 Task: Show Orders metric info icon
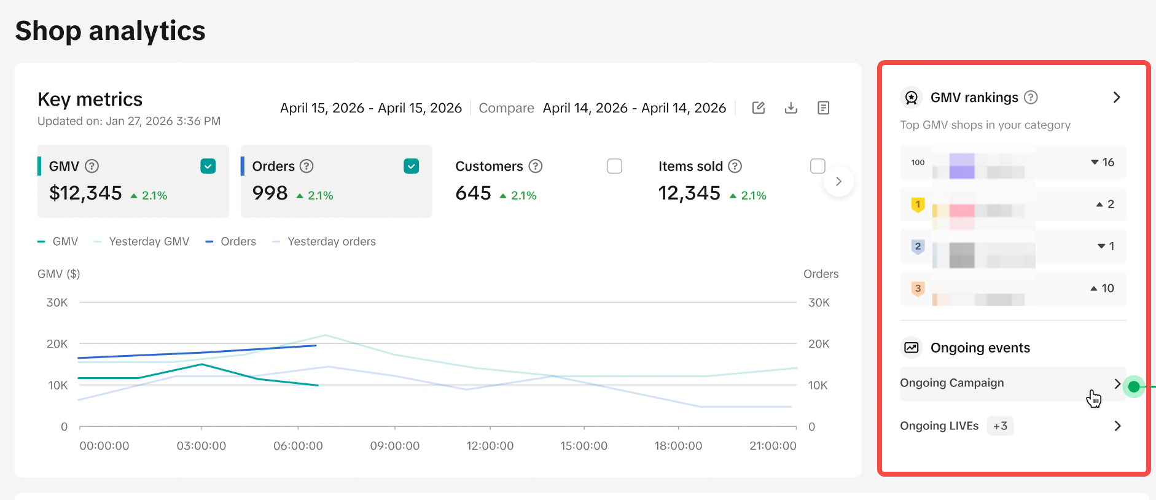point(307,166)
